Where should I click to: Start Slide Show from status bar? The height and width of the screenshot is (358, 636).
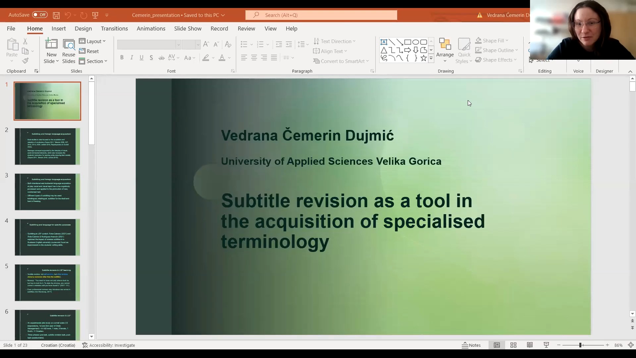click(546, 345)
